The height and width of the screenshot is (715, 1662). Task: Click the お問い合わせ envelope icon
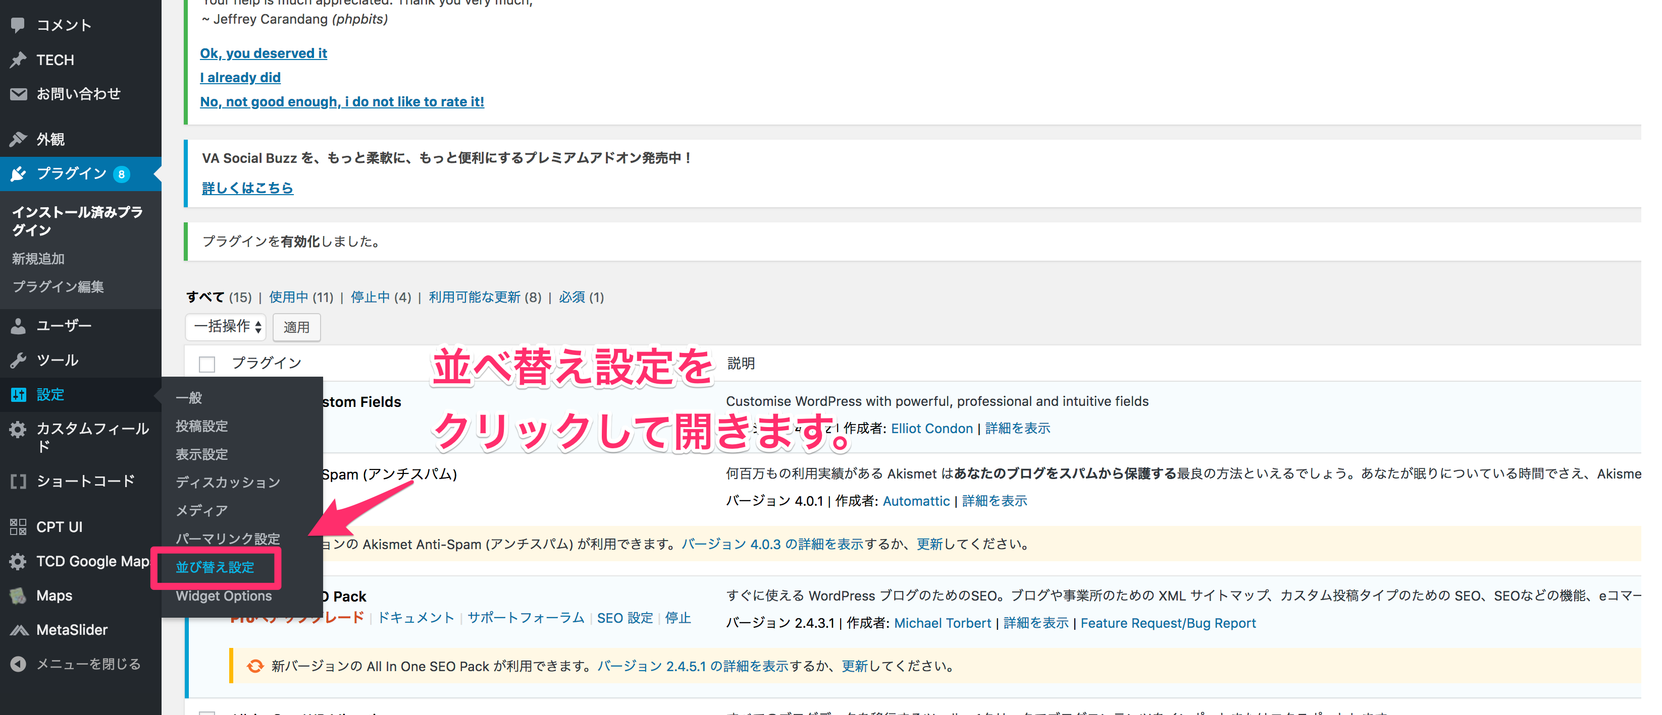[x=18, y=94]
